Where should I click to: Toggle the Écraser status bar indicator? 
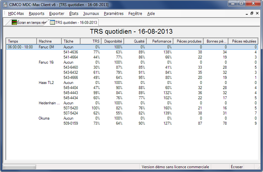237,167
